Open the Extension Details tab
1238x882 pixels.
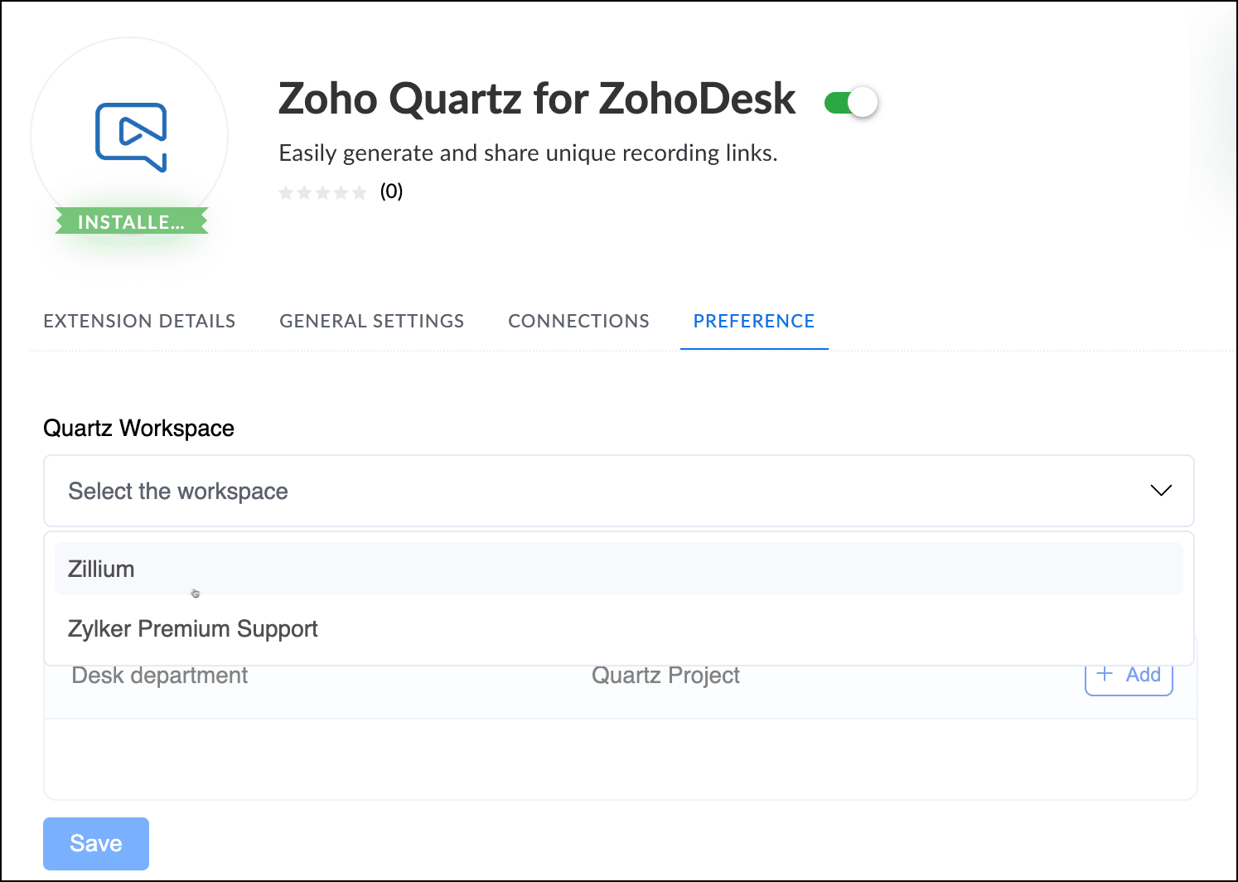[x=139, y=322]
